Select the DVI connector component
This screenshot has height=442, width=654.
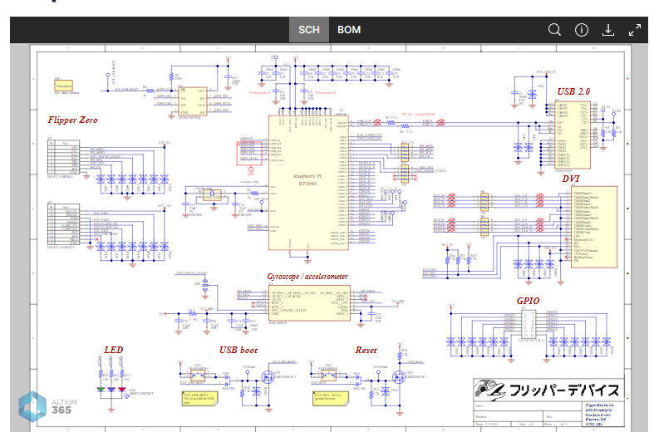coord(594,227)
